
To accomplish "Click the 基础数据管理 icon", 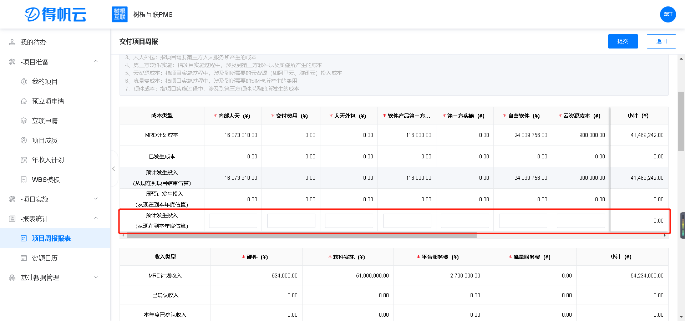I will pyautogui.click(x=12, y=277).
